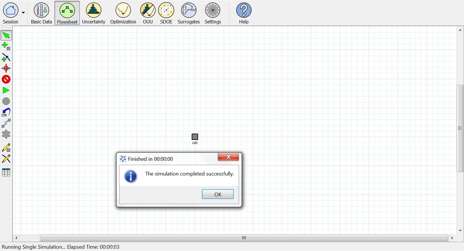Click the scroll down arrow
Viewport: 464px width, 251px height.
[x=460, y=230]
